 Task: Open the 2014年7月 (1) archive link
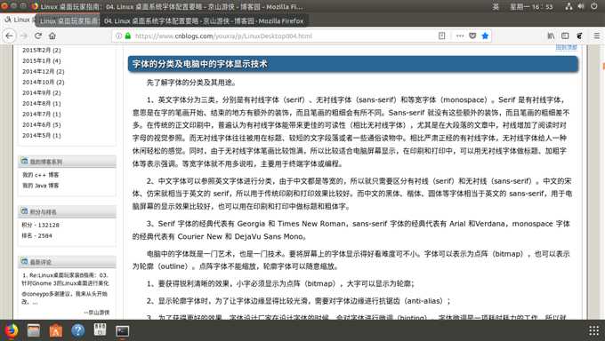[x=42, y=114]
